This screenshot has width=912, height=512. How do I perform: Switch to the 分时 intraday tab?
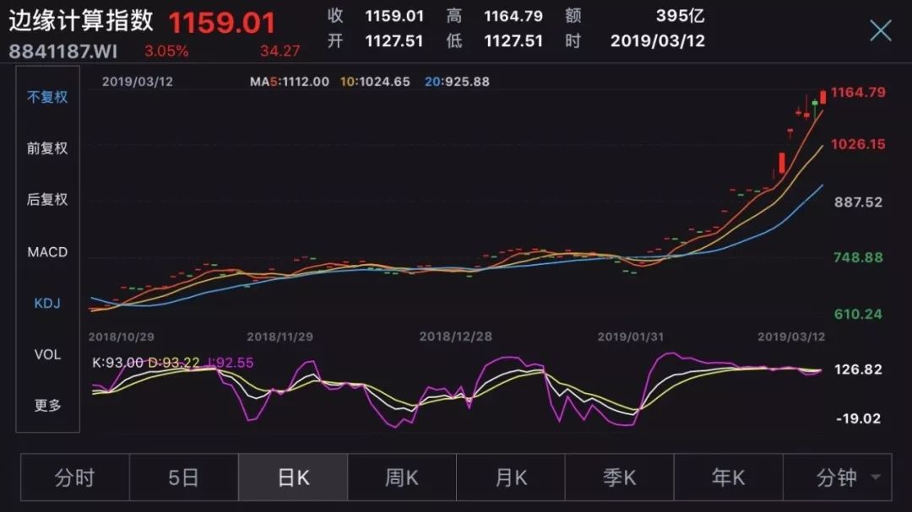74,477
